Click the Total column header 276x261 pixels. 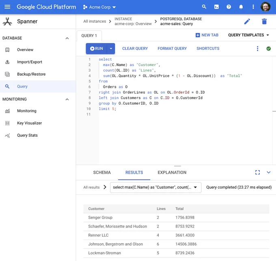point(179,209)
